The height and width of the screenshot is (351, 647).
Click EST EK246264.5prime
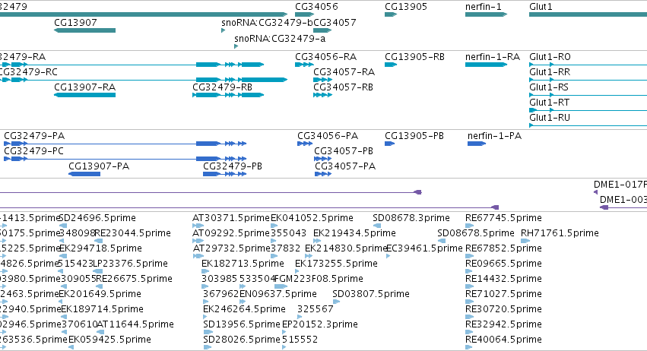coord(244,309)
